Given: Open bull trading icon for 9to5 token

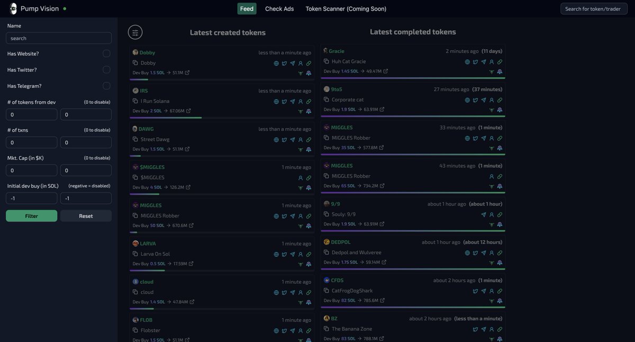Looking at the screenshot, I should click(x=492, y=110).
